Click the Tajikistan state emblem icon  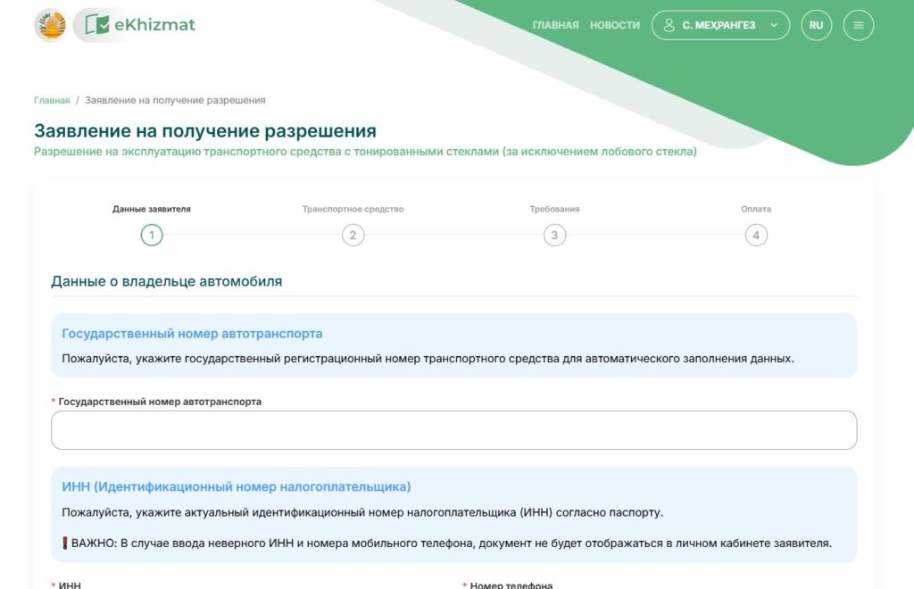pos(50,25)
